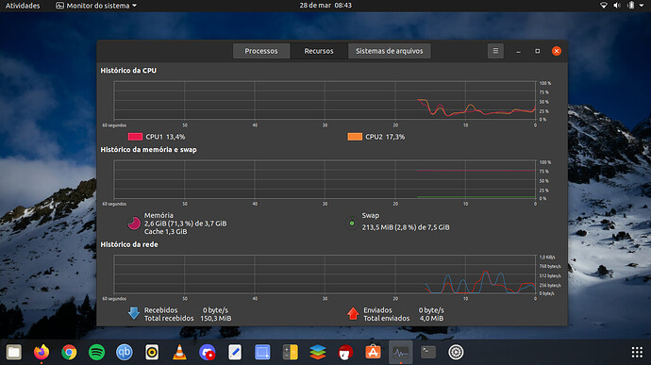This screenshot has height=365, width=651.
Task: Click the CPU1 13,4% label
Action: click(165, 137)
